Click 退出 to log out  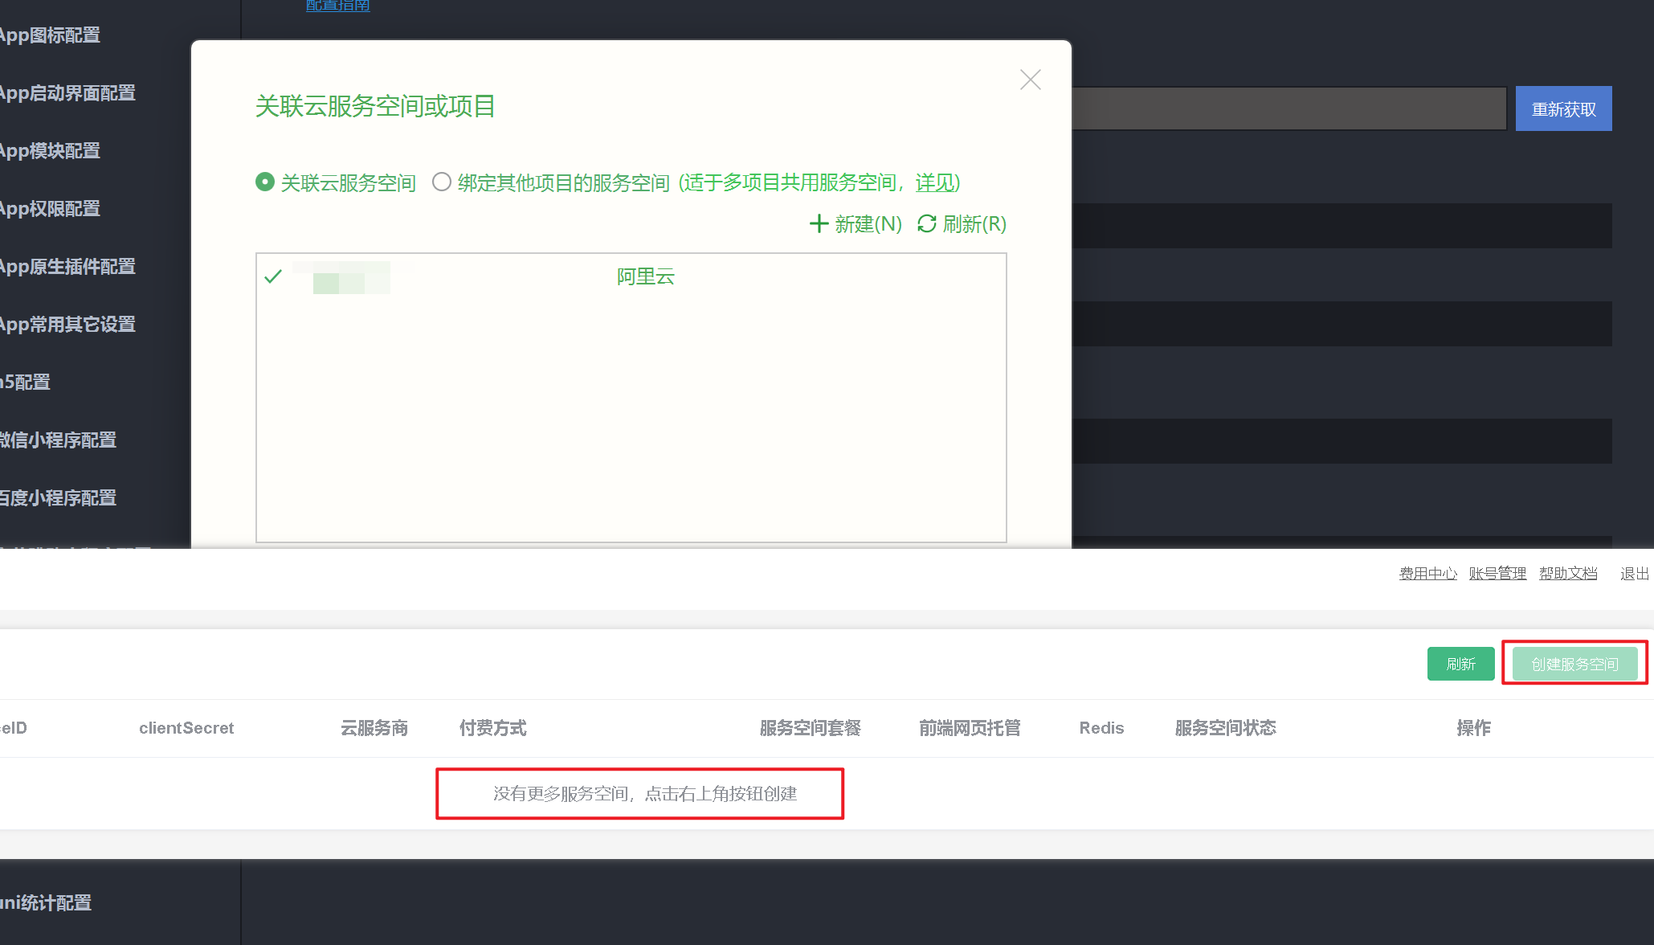pos(1634,573)
